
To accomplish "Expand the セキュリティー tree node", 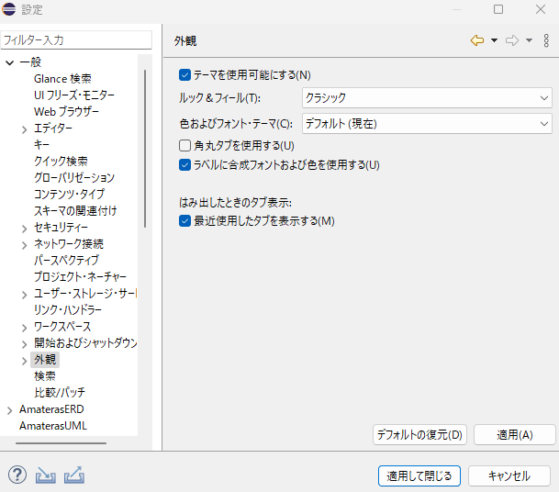I will point(24,229).
